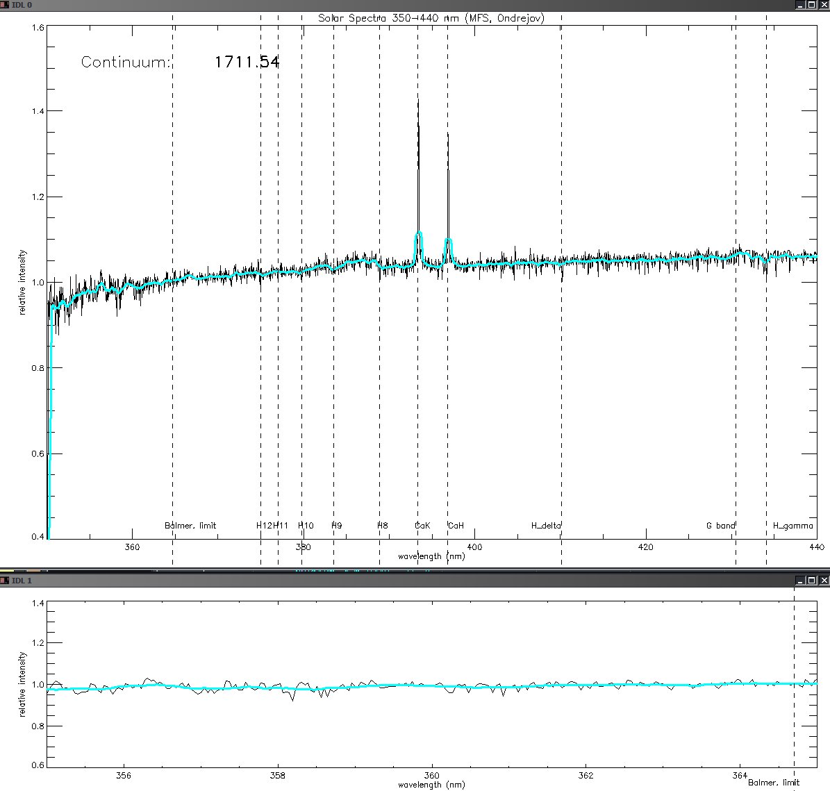The image size is (830, 791).
Task: Click the 440 x-axis tick label
Action: coord(817,547)
